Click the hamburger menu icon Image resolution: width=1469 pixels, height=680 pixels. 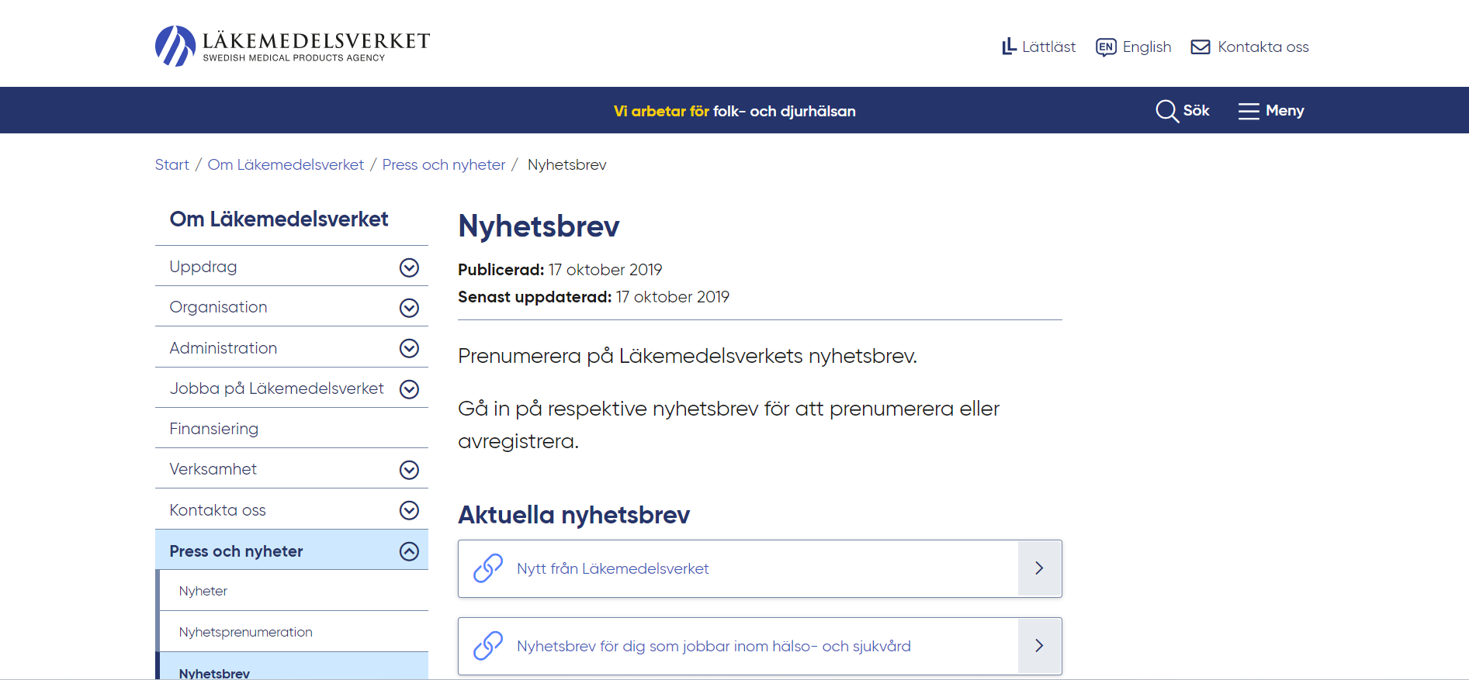click(x=1249, y=111)
